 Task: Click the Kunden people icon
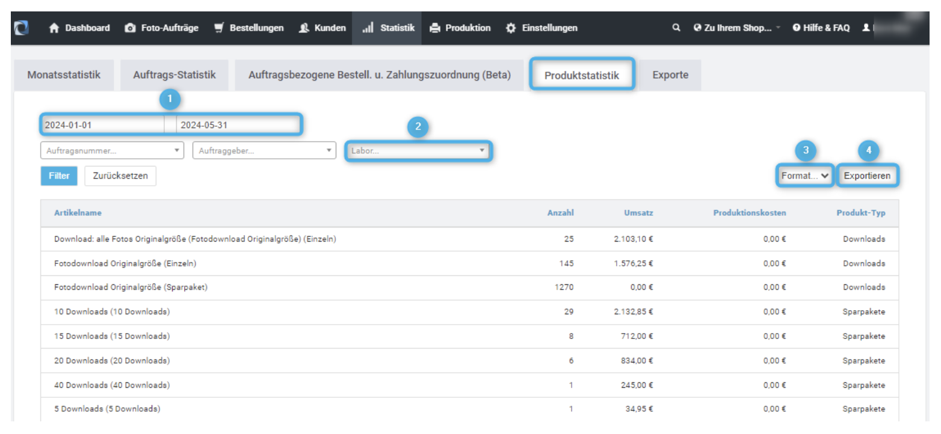[304, 28]
